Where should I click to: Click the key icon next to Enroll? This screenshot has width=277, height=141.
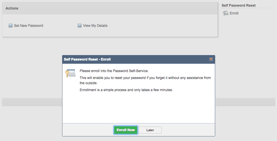pyautogui.click(x=226, y=13)
